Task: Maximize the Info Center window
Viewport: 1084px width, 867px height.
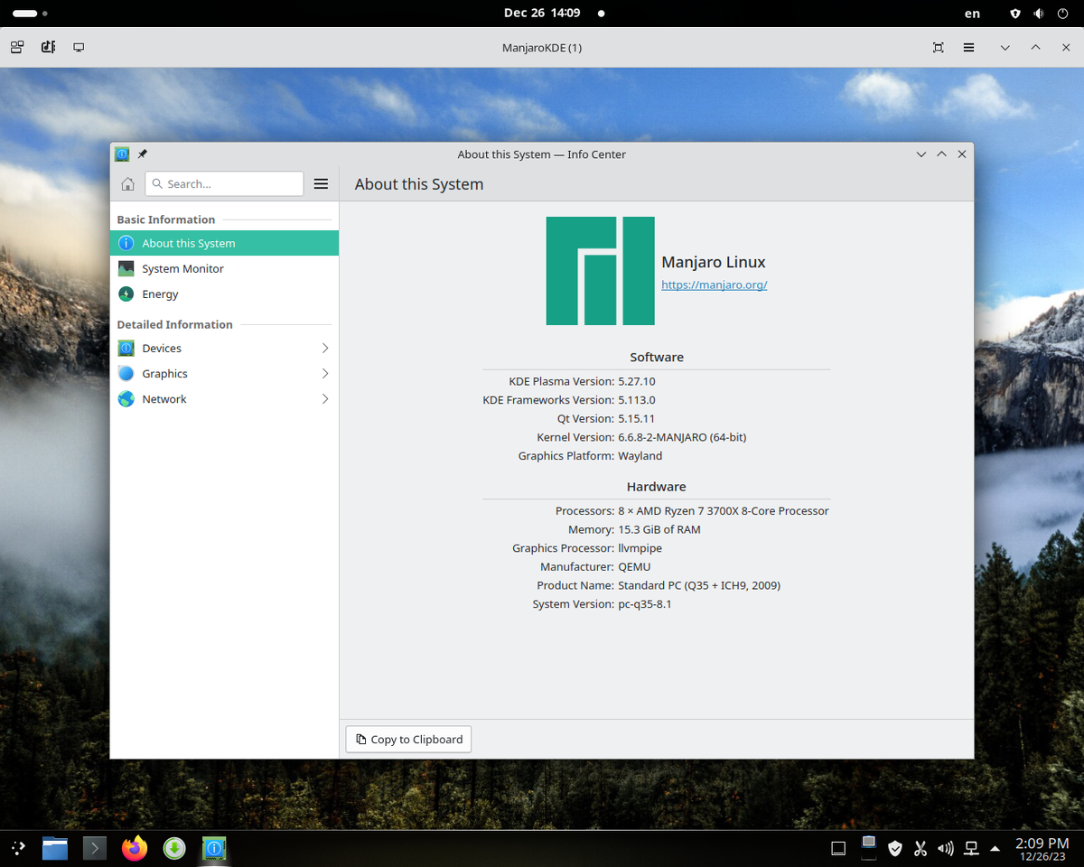Action: coord(941,154)
